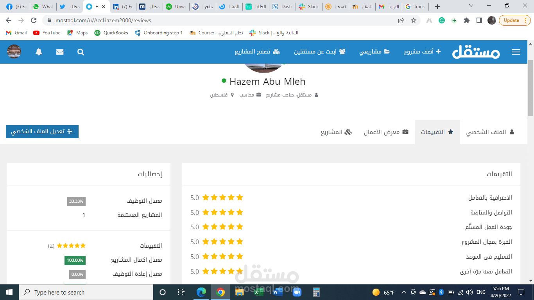Click the taskbar search box
The image size is (534, 300).
point(86,292)
